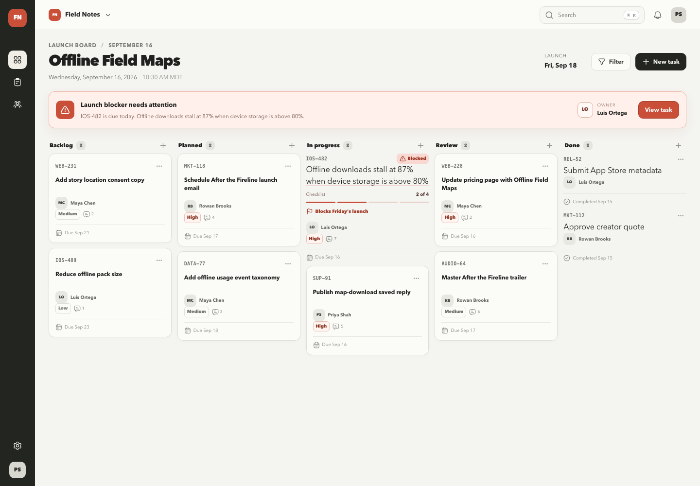Screen dimensions: 700x486
Task: Open notifications bell
Action: point(658,15)
